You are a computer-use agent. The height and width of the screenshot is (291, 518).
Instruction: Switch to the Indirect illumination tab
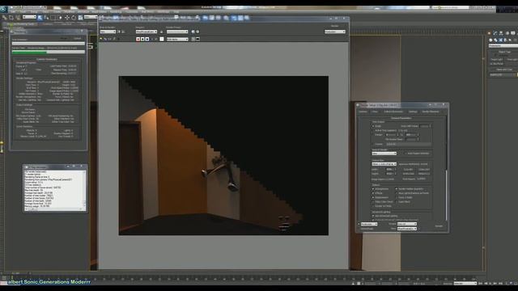pyautogui.click(x=393, y=112)
